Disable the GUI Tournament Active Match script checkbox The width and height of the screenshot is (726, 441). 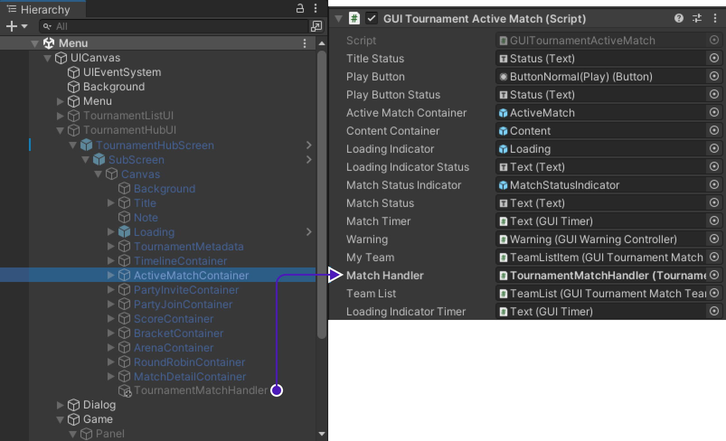coord(372,19)
